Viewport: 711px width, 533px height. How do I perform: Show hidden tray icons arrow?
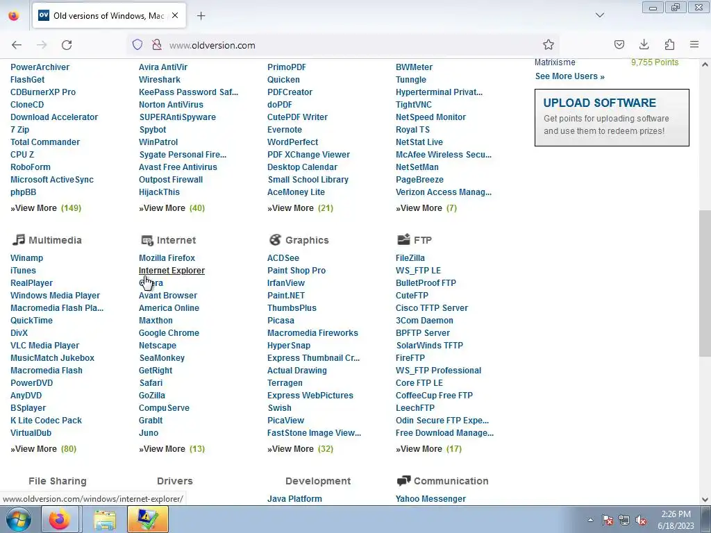590,520
